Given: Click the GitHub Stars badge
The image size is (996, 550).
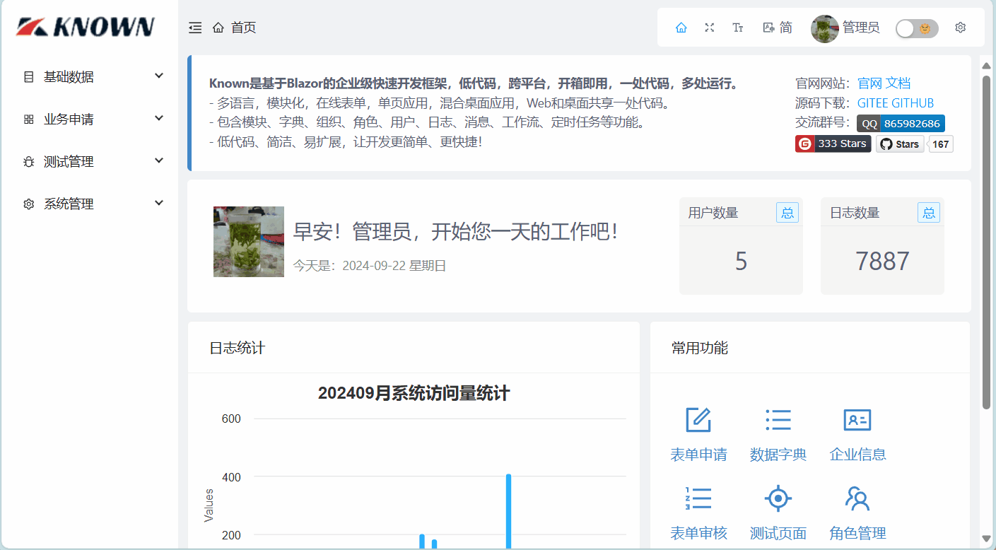Looking at the screenshot, I should coord(900,144).
